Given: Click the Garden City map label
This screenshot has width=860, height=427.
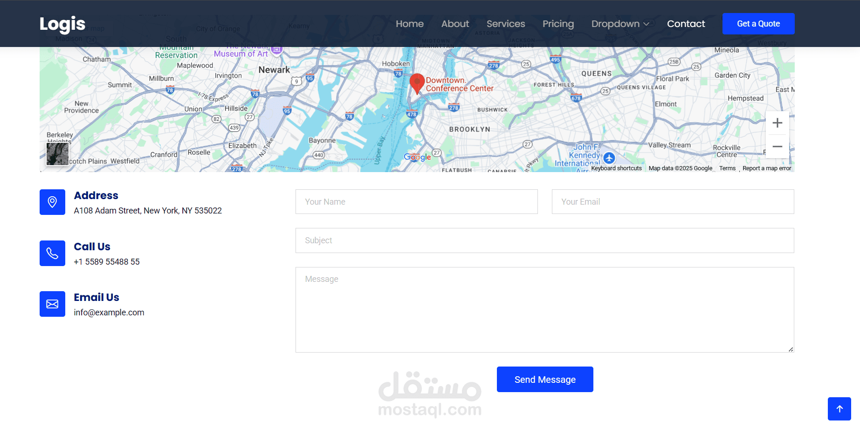Looking at the screenshot, I should 733,75.
